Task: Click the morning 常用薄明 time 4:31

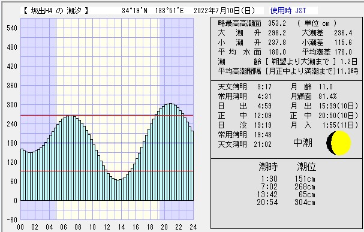Action: point(264,97)
